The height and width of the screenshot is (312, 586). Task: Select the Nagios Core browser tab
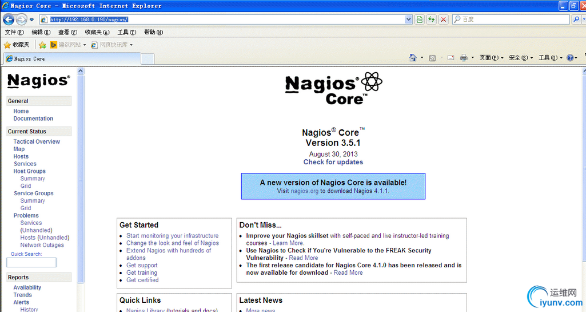pyautogui.click(x=73, y=59)
